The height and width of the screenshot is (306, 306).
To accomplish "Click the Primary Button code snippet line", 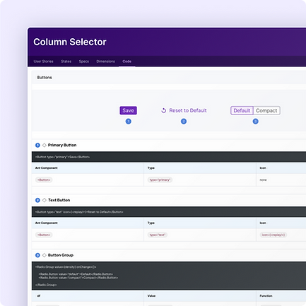I will [62, 157].
